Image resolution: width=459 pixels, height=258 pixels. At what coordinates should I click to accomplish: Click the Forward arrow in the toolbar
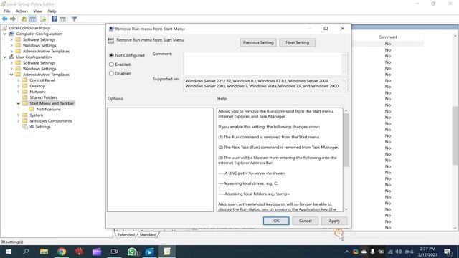pos(13,19)
